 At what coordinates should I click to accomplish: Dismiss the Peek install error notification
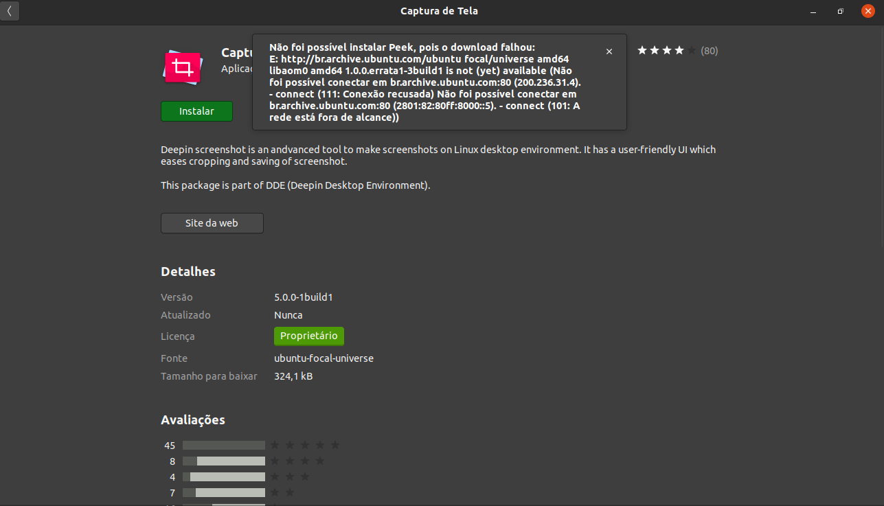pos(609,51)
